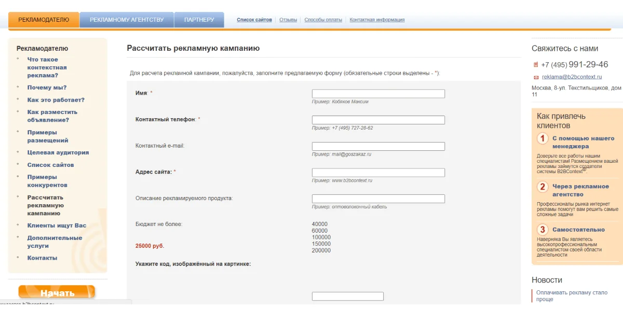Switch to the ПАРТНЕРУ tab
623x311 pixels.
click(199, 20)
